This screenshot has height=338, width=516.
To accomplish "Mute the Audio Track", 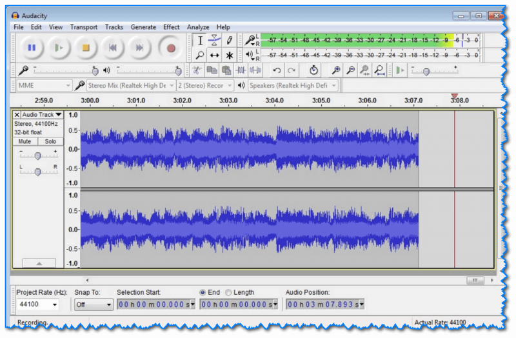I will [25, 141].
